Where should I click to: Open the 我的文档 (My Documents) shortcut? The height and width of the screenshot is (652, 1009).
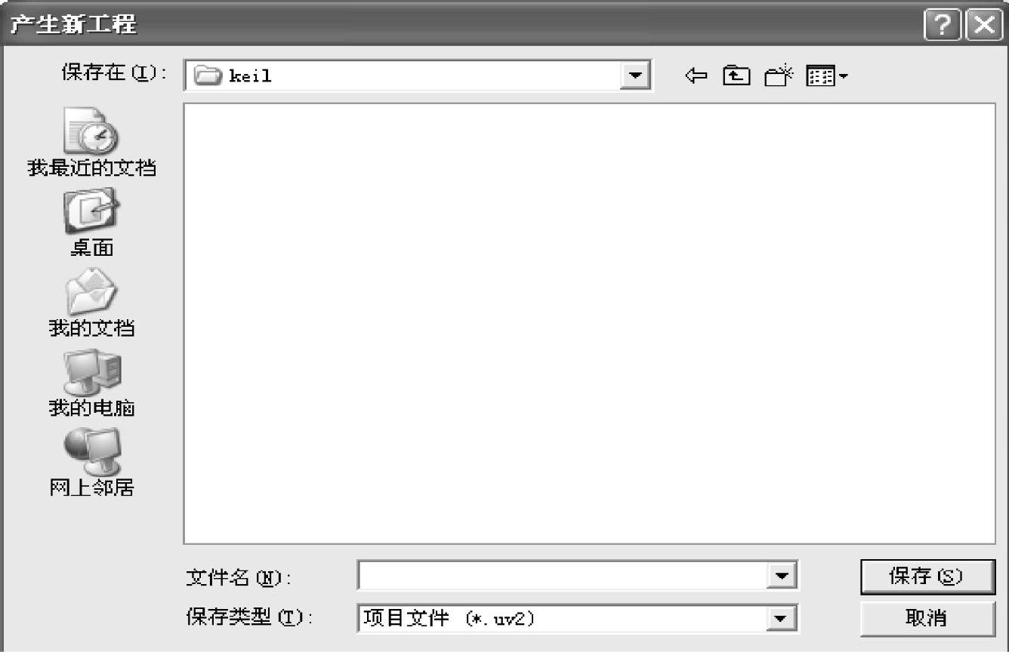coord(91,303)
